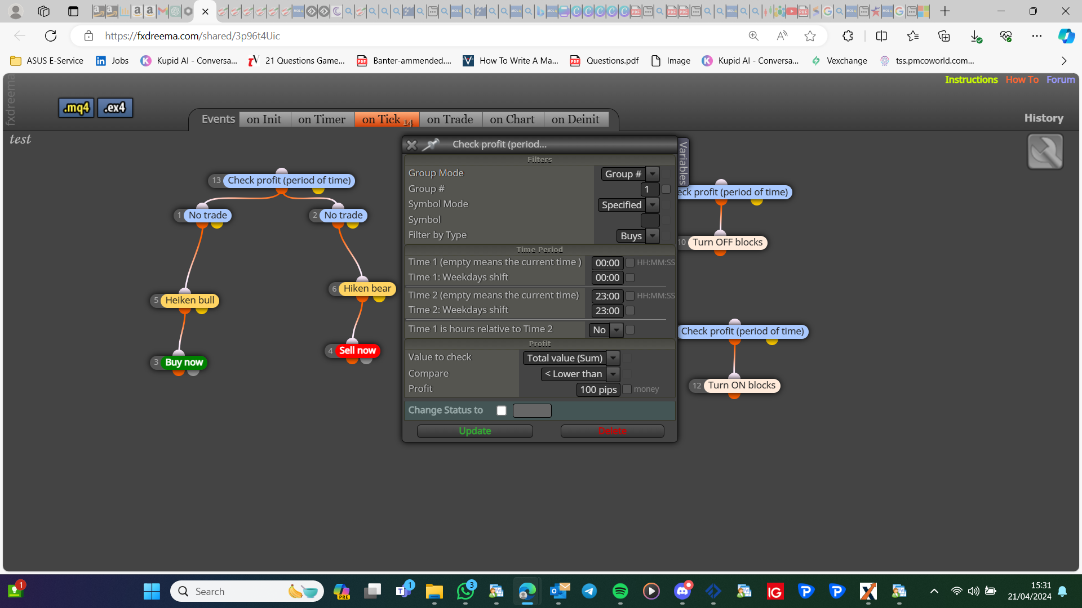Show hidden system tray icons

coord(934,591)
